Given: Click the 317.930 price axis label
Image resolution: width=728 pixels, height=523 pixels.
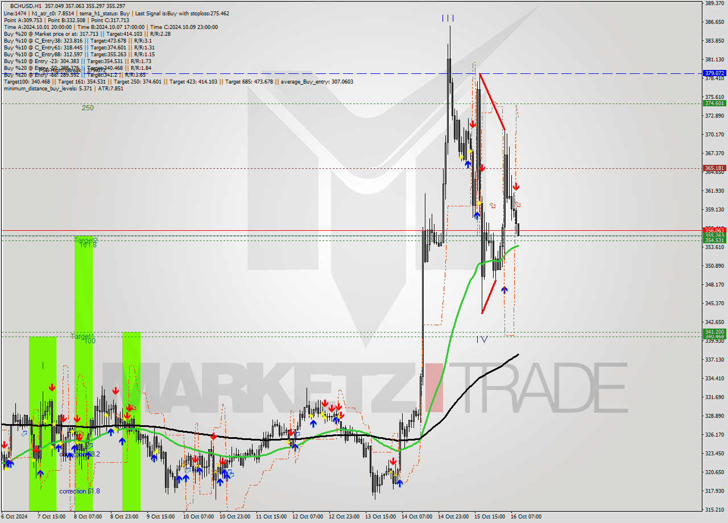Looking at the screenshot, I should click(x=714, y=491).
